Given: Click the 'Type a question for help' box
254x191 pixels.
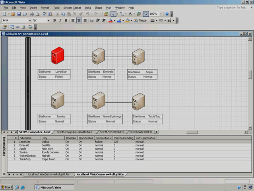Looking at the screenshot, I should click(232, 8).
